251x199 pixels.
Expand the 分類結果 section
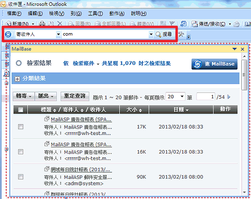pos(17,79)
